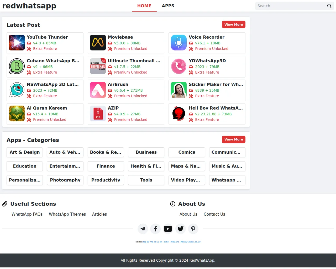336x269 pixels.
Task: Open the About Us footer link
Action: click(x=188, y=214)
